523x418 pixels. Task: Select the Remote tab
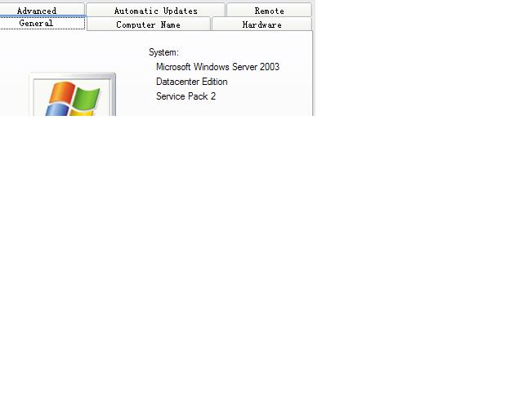269,11
